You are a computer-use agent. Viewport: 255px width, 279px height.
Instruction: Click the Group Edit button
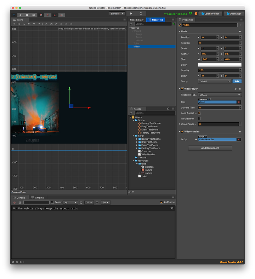click(x=237, y=81)
